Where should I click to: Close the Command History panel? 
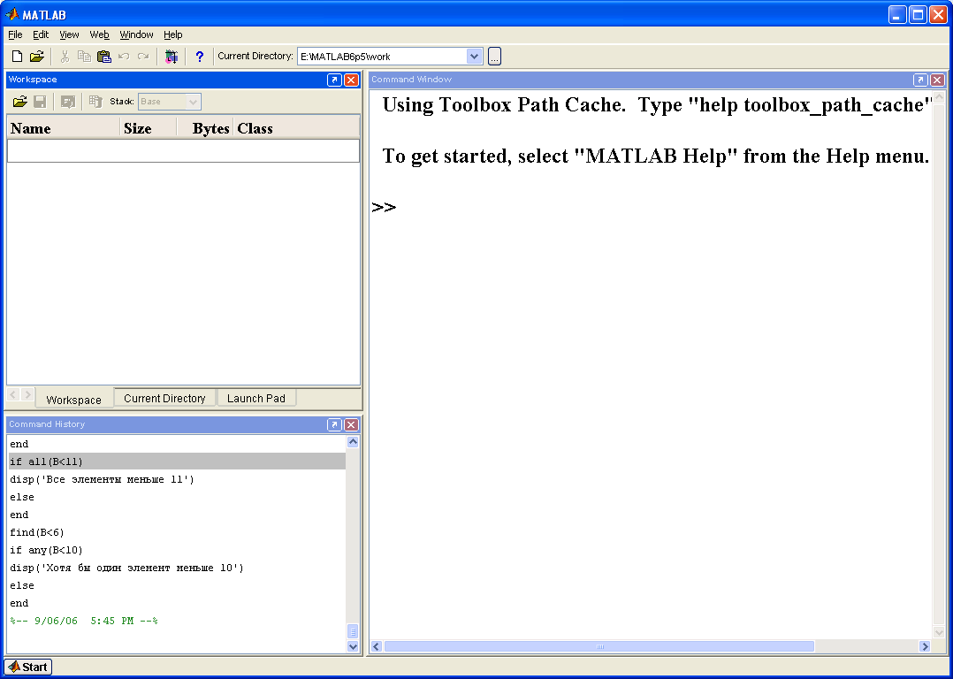[x=351, y=424]
